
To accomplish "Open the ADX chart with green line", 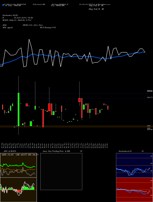I will point(18,165).
